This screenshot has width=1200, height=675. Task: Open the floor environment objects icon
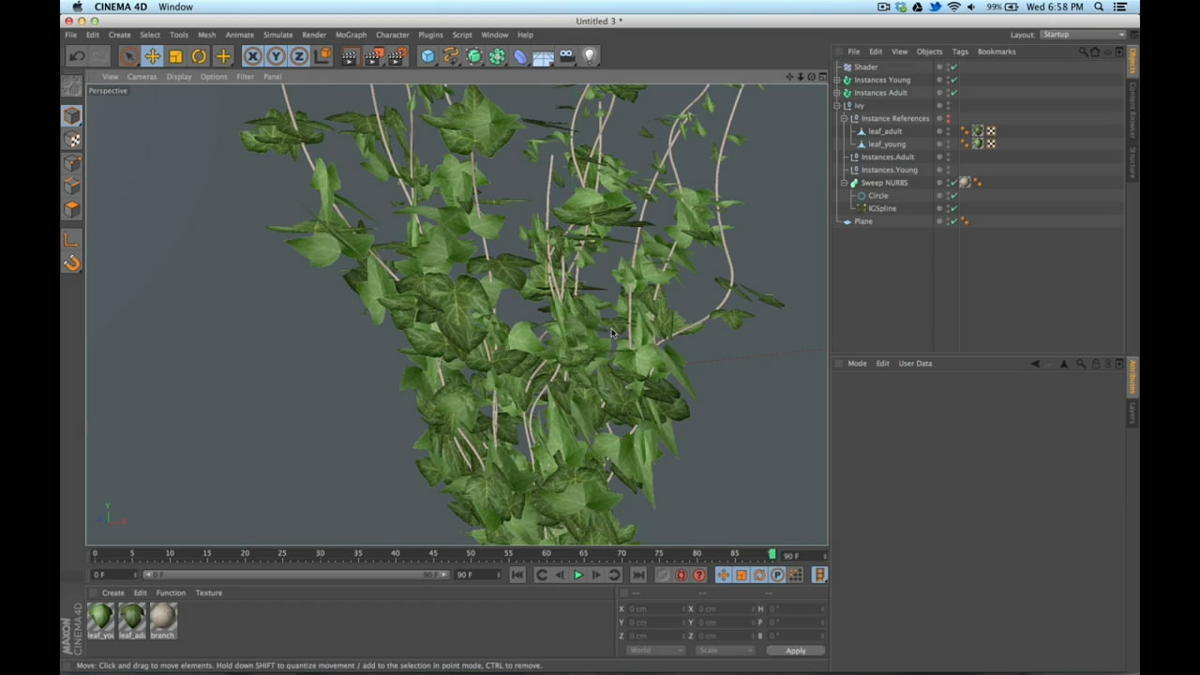(543, 57)
